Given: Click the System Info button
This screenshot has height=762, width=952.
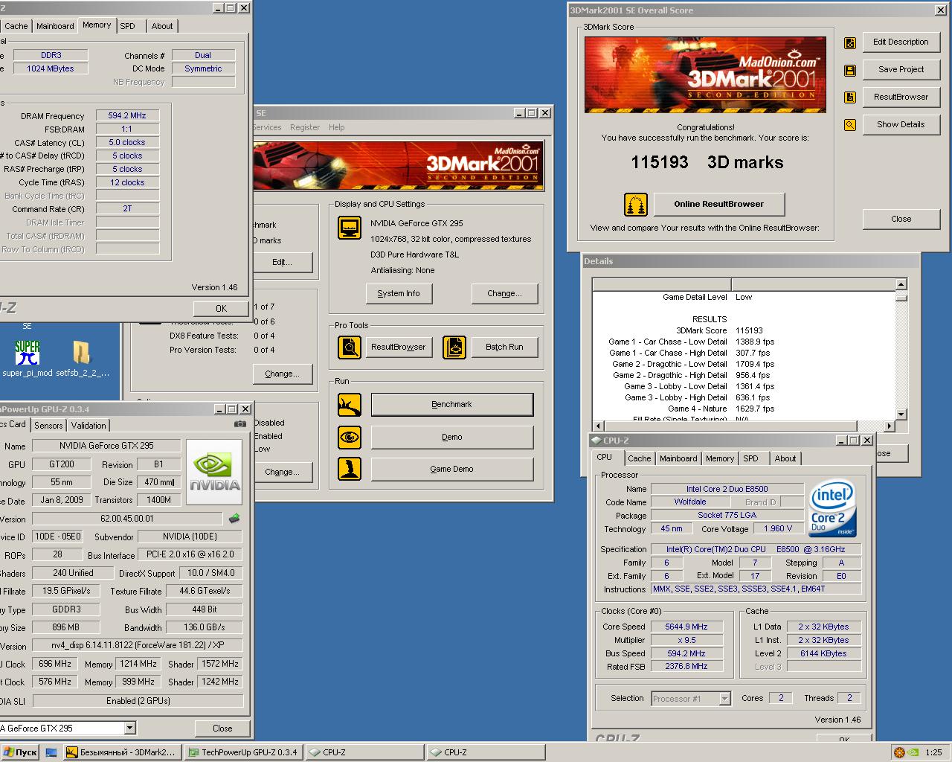Looking at the screenshot, I should [x=399, y=293].
